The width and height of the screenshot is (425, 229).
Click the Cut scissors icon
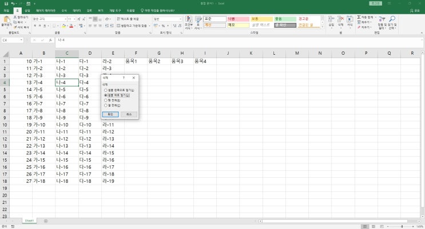click(15, 17)
